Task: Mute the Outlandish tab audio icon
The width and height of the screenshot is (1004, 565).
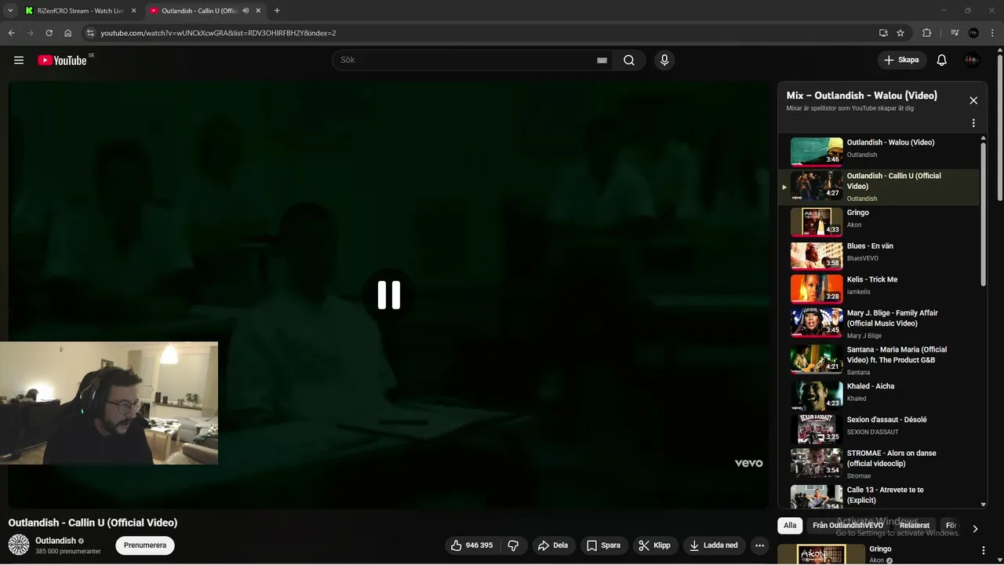Action: 246,11
